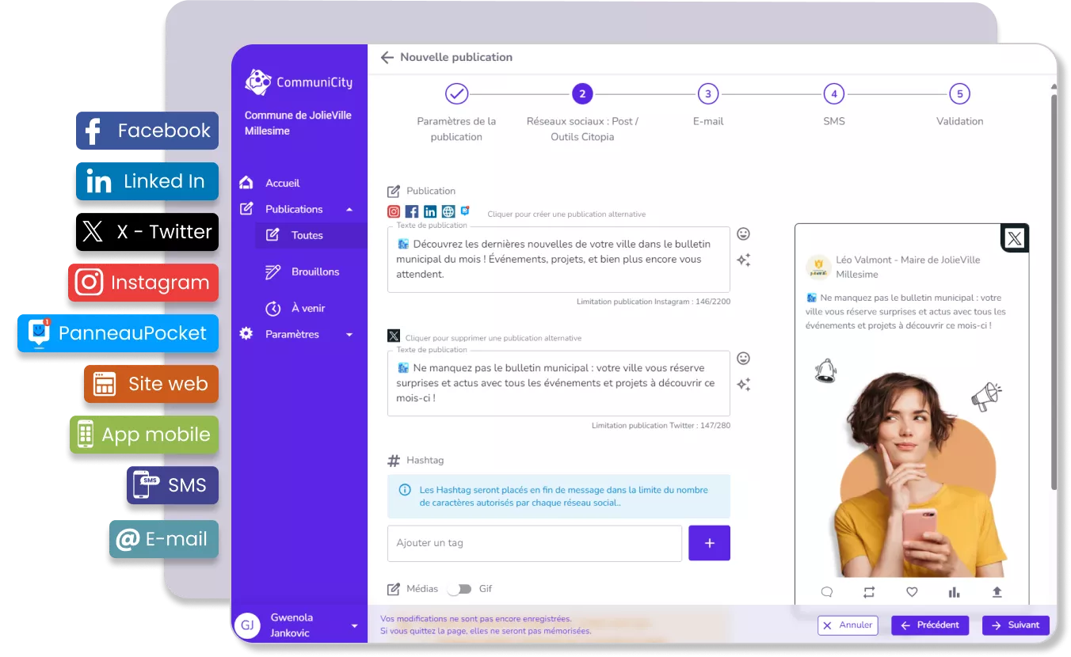Select Toutes in the Publications submenu
Screen dimensions: 1071x657
pos(311,235)
